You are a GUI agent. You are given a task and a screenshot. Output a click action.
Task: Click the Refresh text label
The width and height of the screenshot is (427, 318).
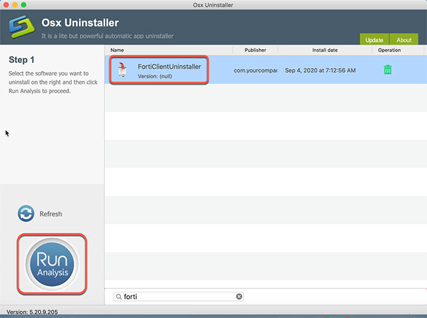(x=51, y=214)
